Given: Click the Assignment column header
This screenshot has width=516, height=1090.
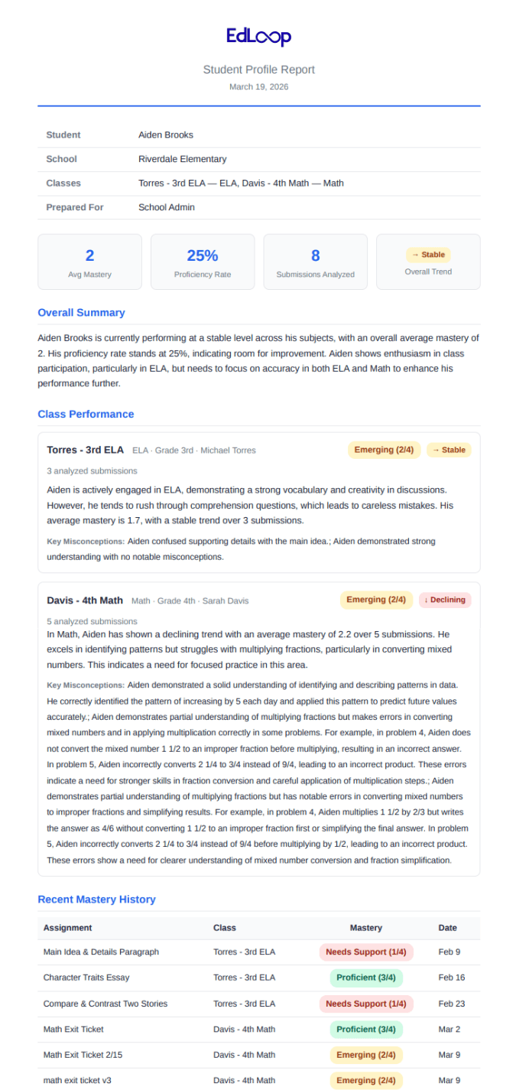Looking at the screenshot, I should coord(67,928).
